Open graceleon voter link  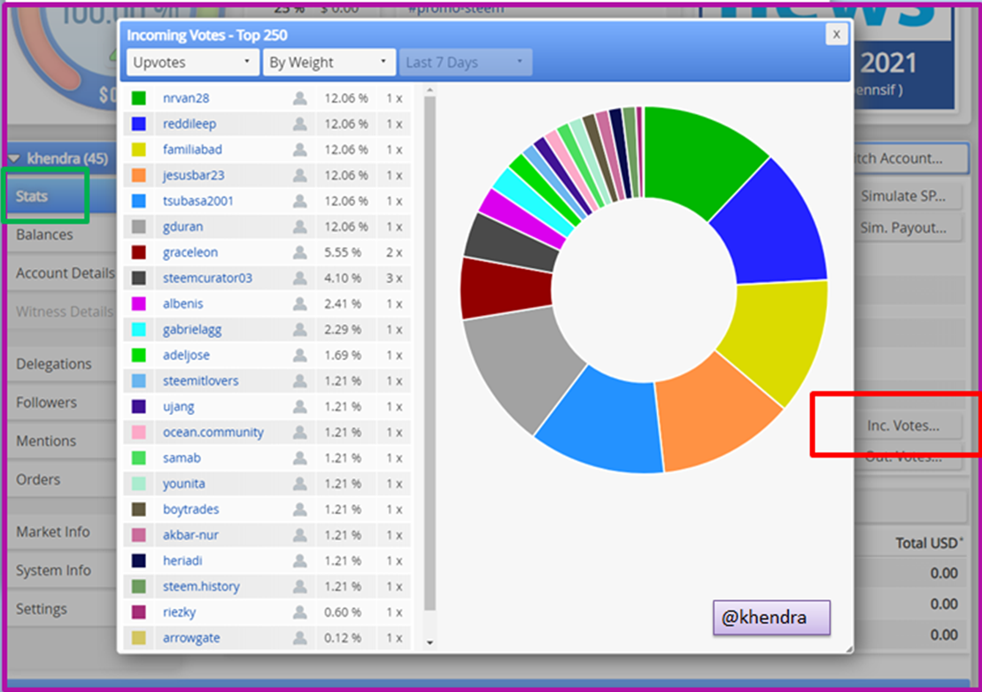[190, 252]
